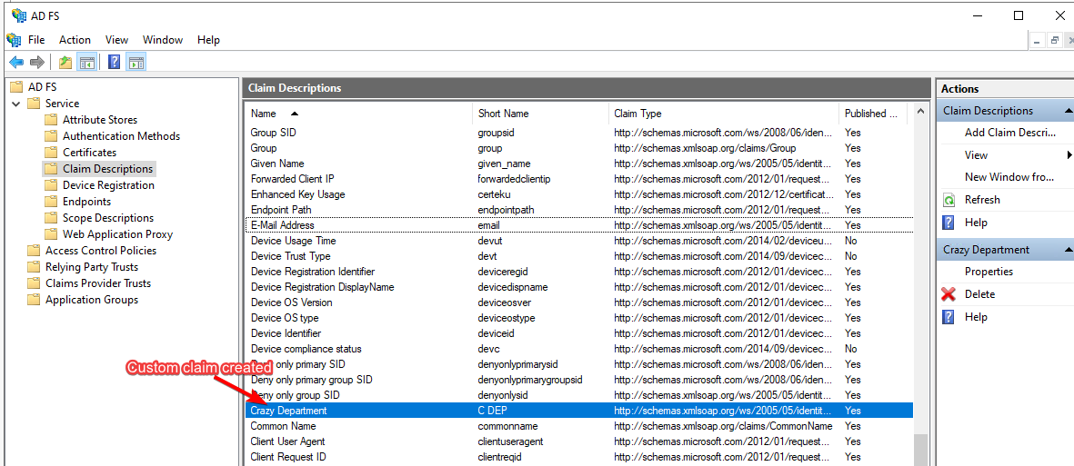Select the AD FS root tree node
Screen dimensions: 1074x466
coord(43,87)
